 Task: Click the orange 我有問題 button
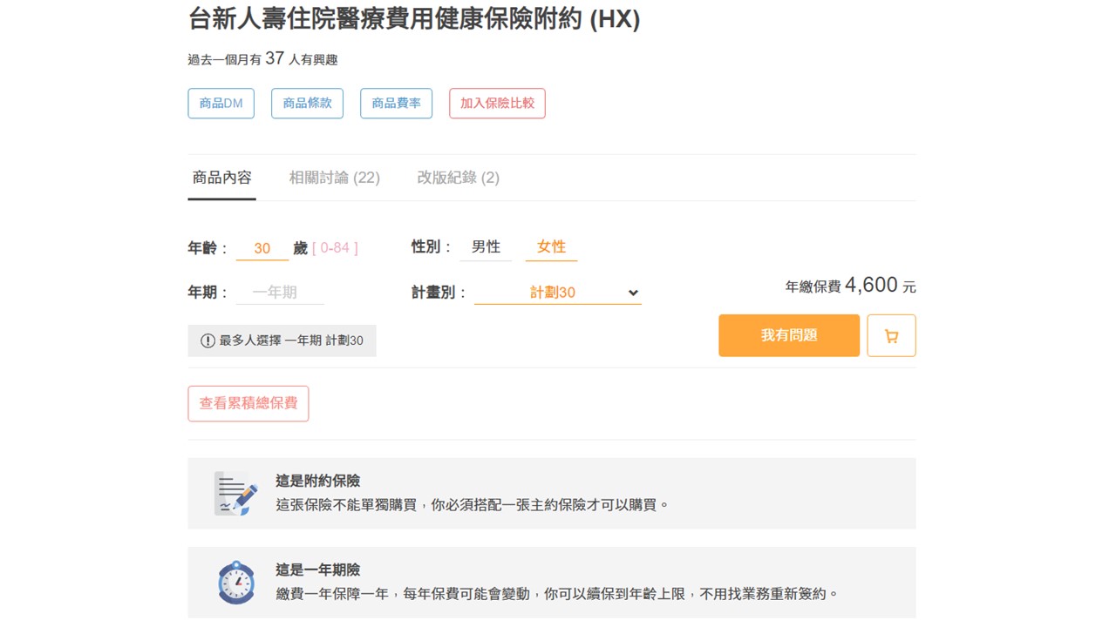click(789, 335)
